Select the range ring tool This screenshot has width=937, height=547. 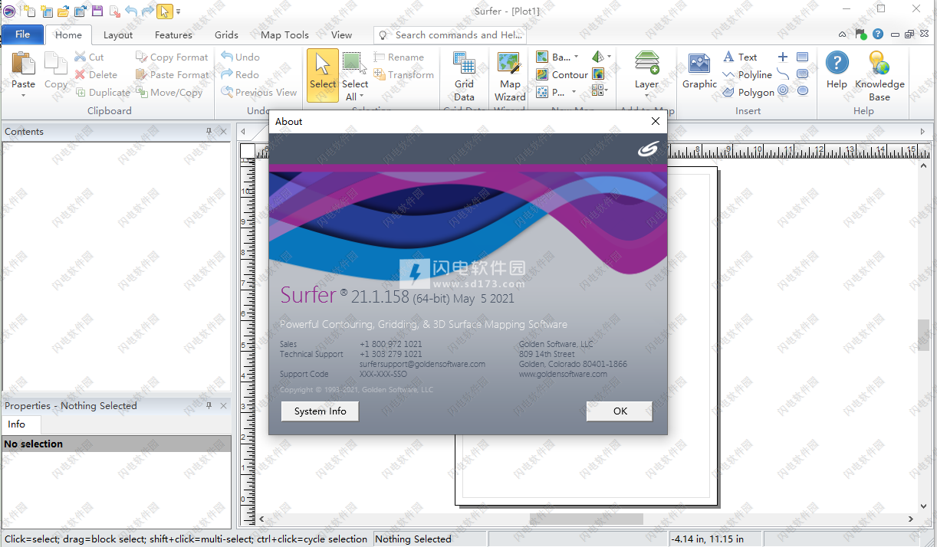[783, 91]
